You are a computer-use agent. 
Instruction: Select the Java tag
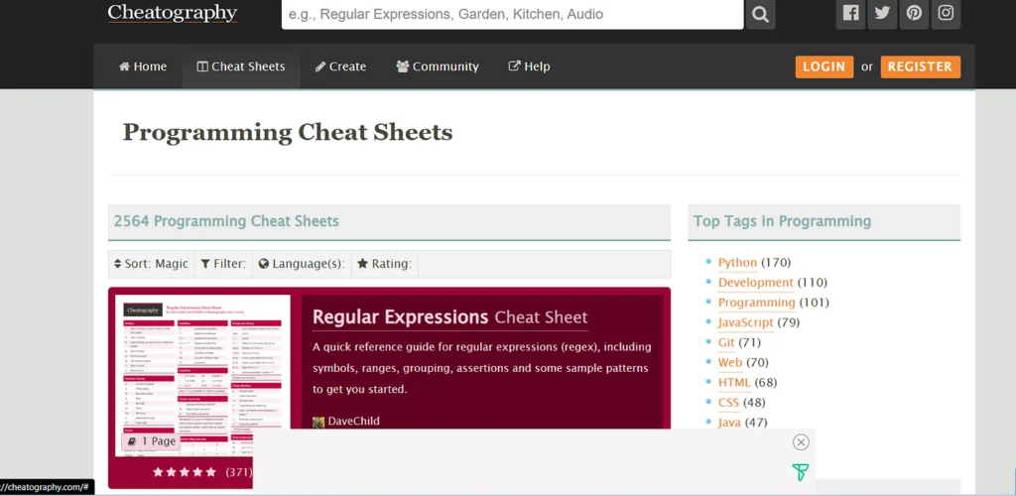tap(729, 423)
